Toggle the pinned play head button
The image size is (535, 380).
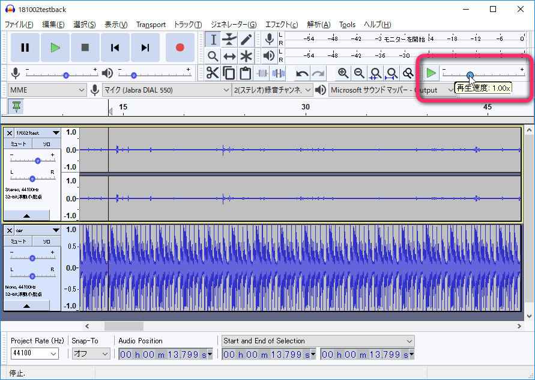point(16,106)
